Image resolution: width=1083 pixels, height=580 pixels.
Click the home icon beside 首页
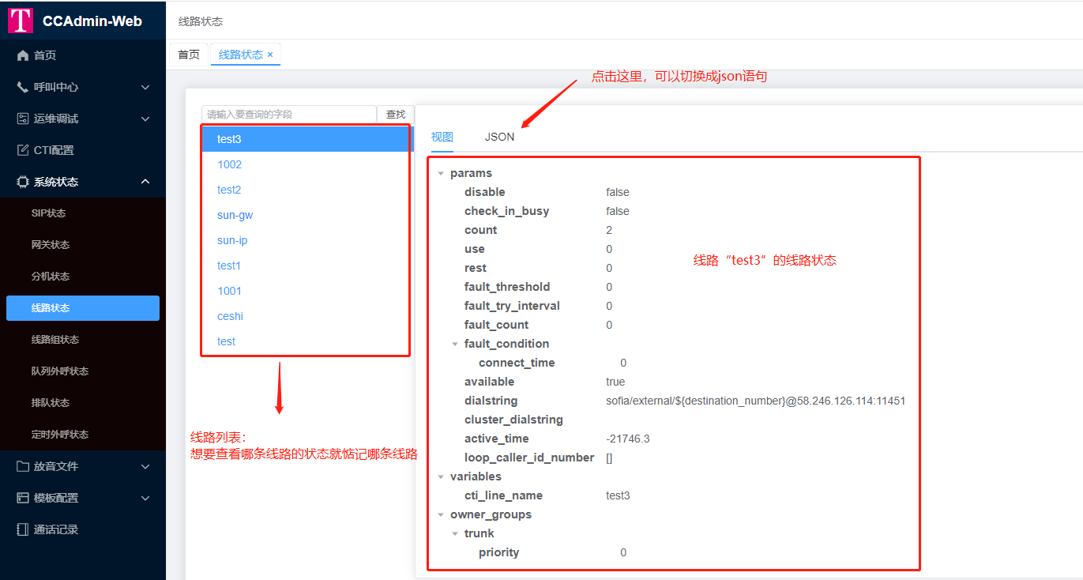[x=23, y=55]
